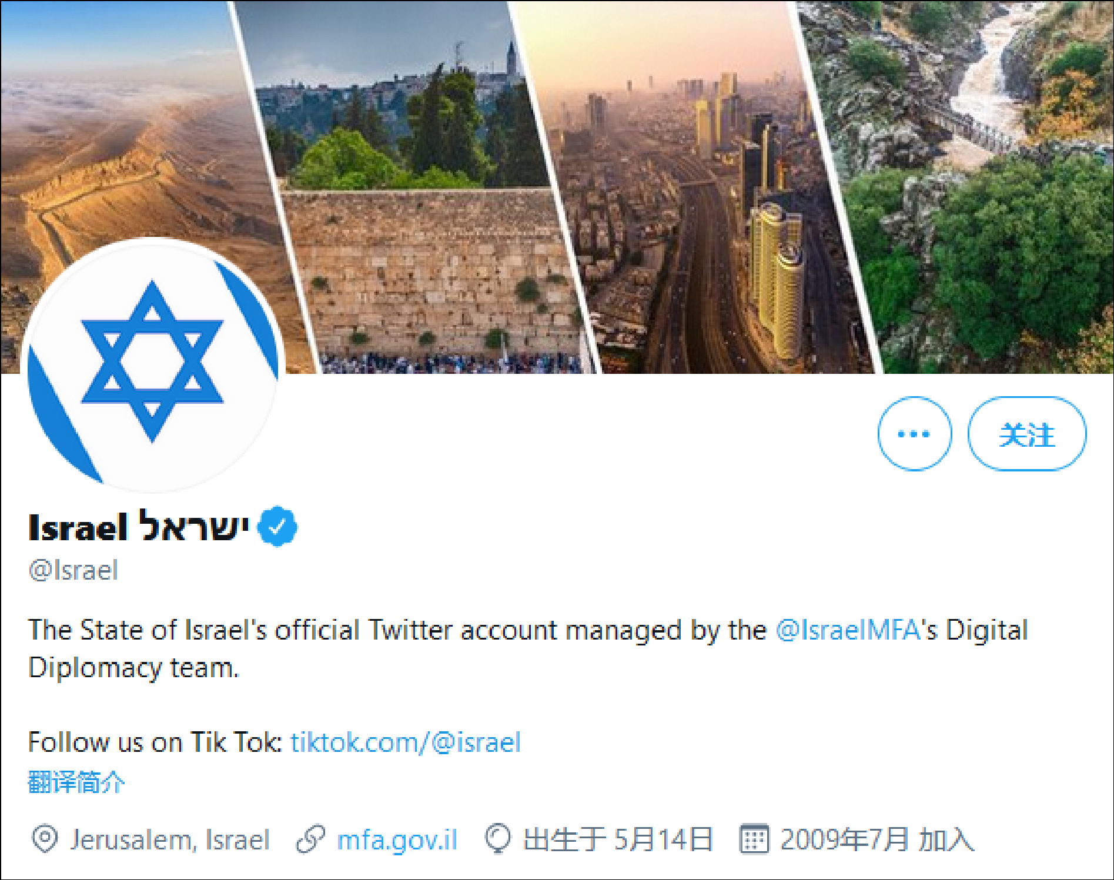This screenshot has height=880, width=1114.
Task: Open the tiktok.com/@israel link
Action: 406,742
